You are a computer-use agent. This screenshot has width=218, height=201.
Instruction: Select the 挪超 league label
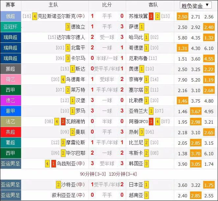coord(11,69)
